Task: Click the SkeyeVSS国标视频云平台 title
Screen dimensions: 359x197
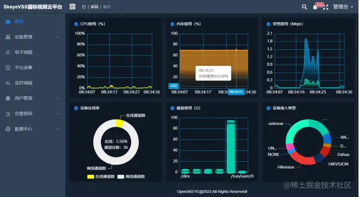Action: point(33,7)
